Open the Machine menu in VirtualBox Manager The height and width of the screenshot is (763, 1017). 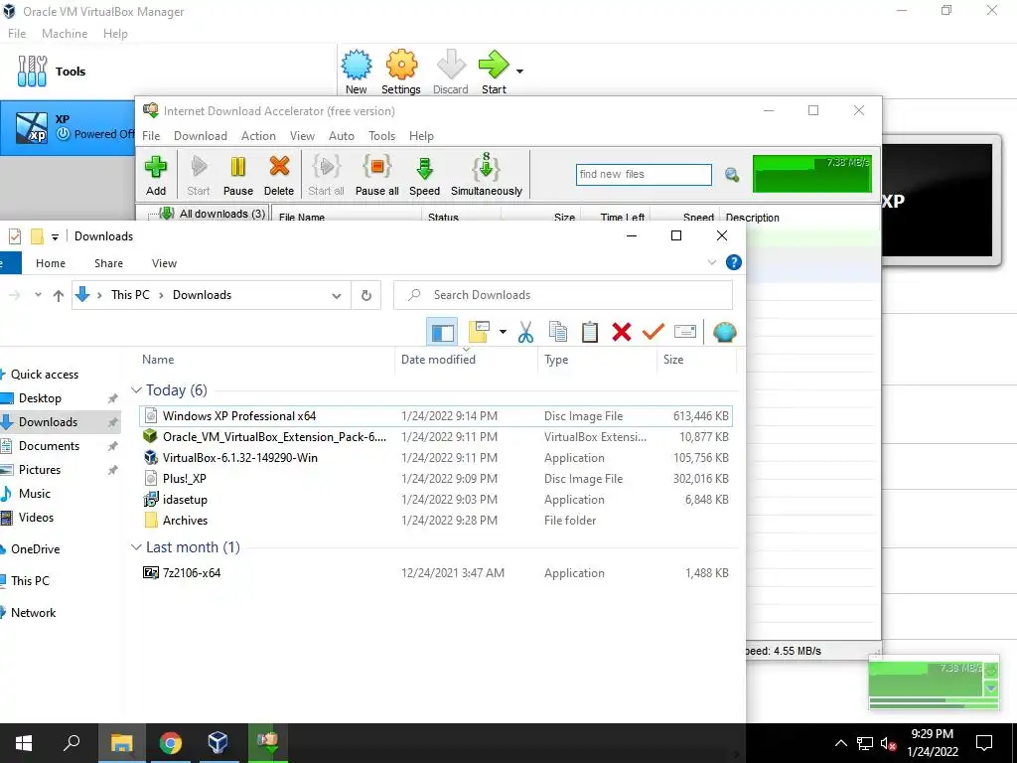65,34
